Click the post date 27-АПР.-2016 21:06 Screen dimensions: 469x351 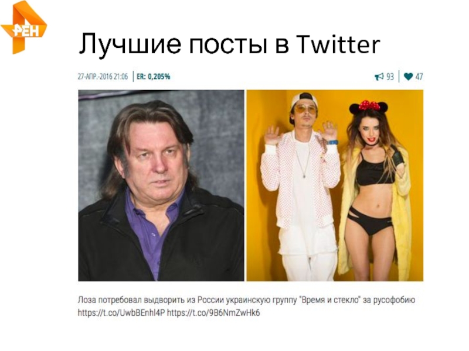pyautogui.click(x=103, y=77)
